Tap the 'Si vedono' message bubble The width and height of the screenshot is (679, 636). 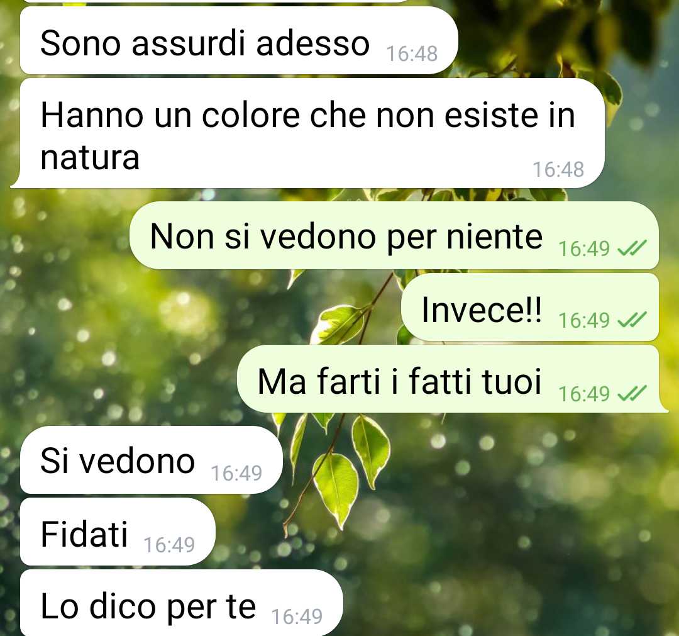151,460
